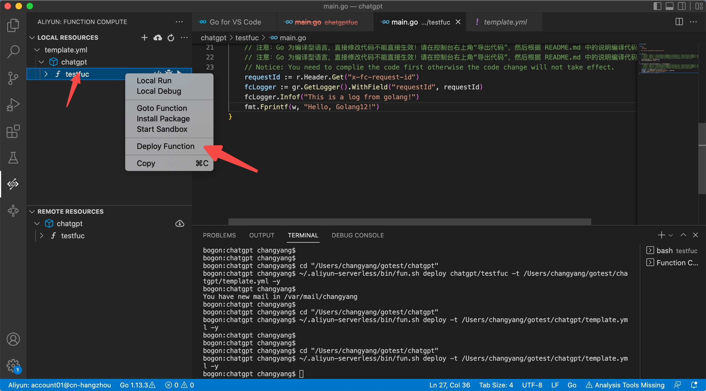706x391 pixels.
Task: Open the notifications bell in status bar
Action: [x=694, y=385]
